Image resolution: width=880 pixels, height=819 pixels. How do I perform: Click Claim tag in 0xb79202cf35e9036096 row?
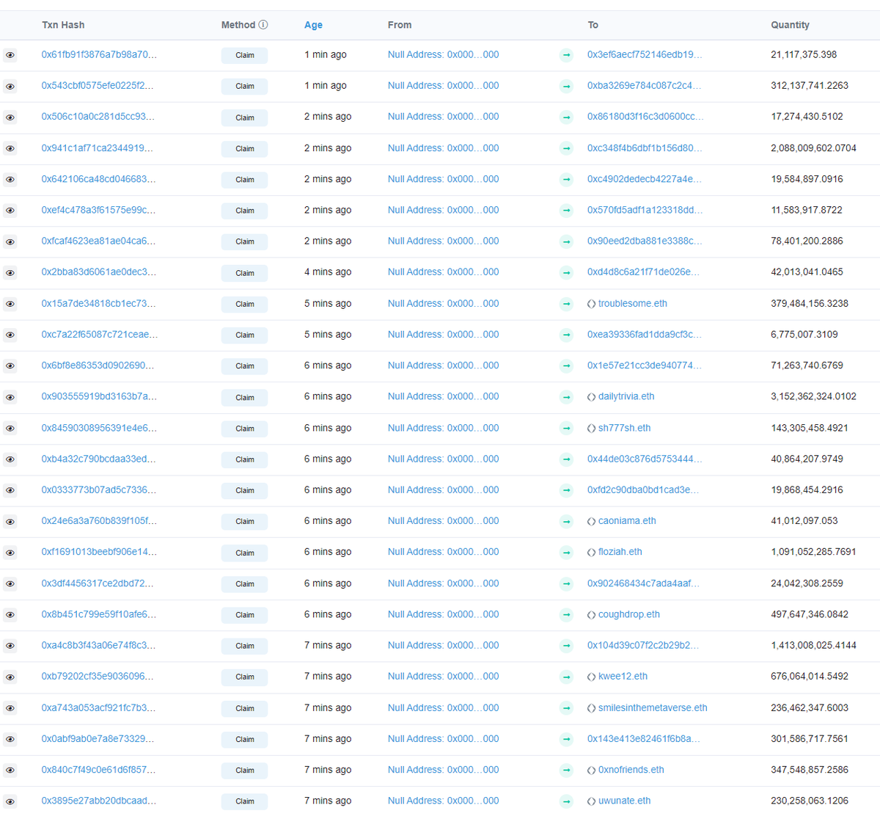244,677
